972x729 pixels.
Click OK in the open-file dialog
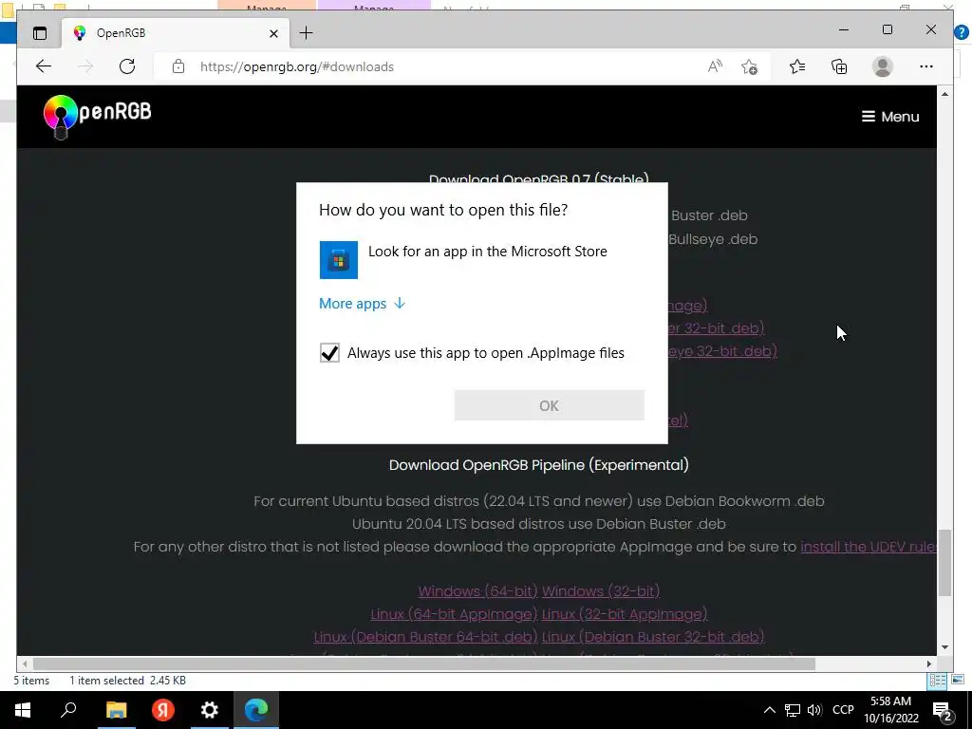[x=550, y=405]
